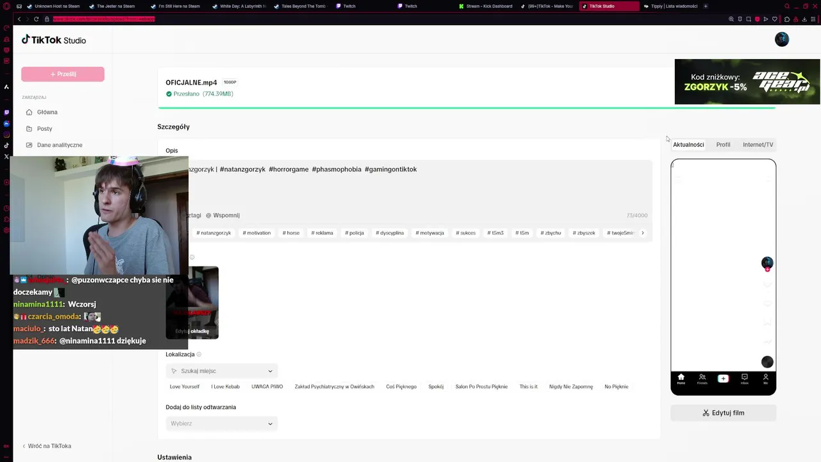Click the heart bookmark icon in address bar

pyautogui.click(x=775, y=19)
